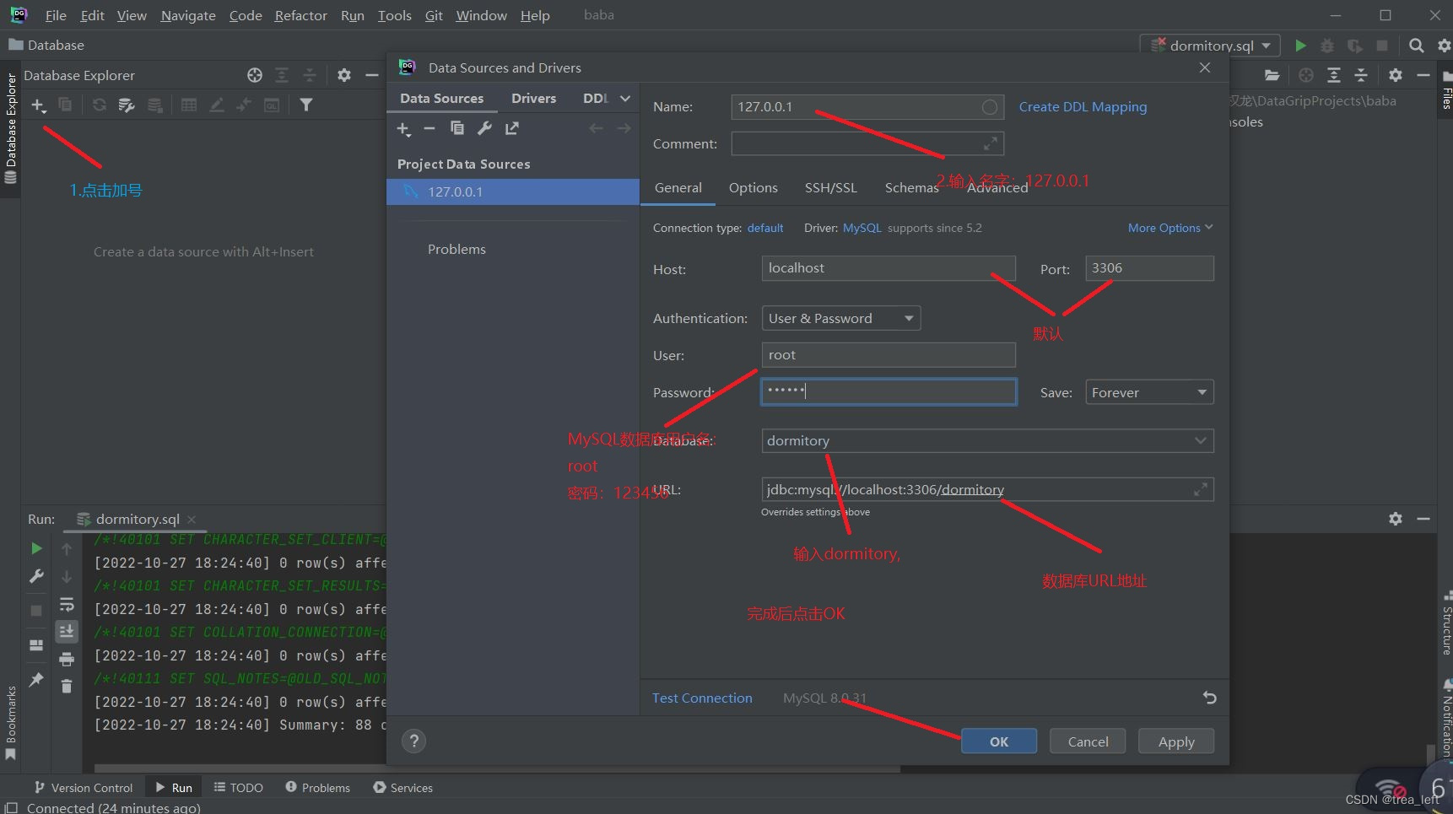This screenshot has width=1453, height=814.
Task: Click the refresh icon in Database Explorer toolbar
Action: tap(100, 105)
